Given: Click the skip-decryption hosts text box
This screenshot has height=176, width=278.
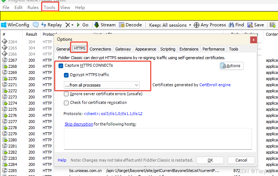Looking at the screenshot, I should click(x=158, y=139).
